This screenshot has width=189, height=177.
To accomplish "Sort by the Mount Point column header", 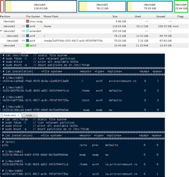I will click(x=51, y=17).
